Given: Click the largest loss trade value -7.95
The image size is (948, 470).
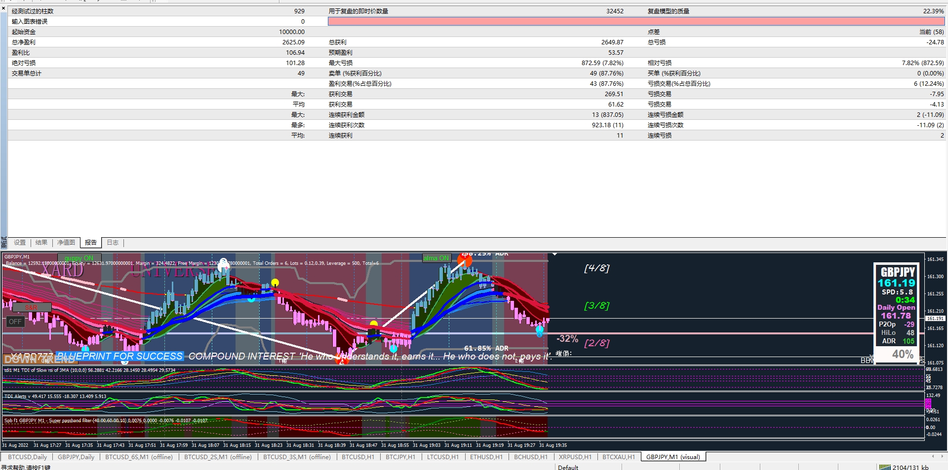Looking at the screenshot, I should (x=937, y=94).
